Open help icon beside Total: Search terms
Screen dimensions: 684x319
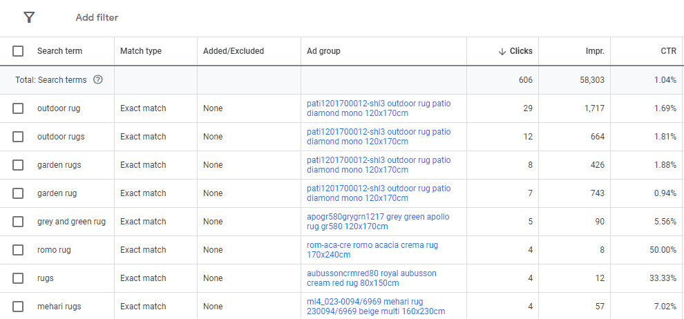point(98,80)
